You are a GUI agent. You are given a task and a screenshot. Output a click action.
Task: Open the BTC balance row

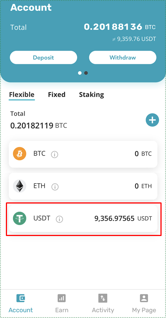pyautogui.click(x=83, y=154)
